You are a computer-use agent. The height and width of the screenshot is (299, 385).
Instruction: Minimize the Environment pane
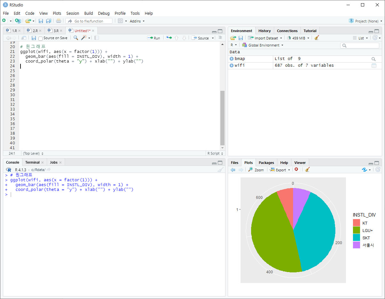(x=371, y=31)
